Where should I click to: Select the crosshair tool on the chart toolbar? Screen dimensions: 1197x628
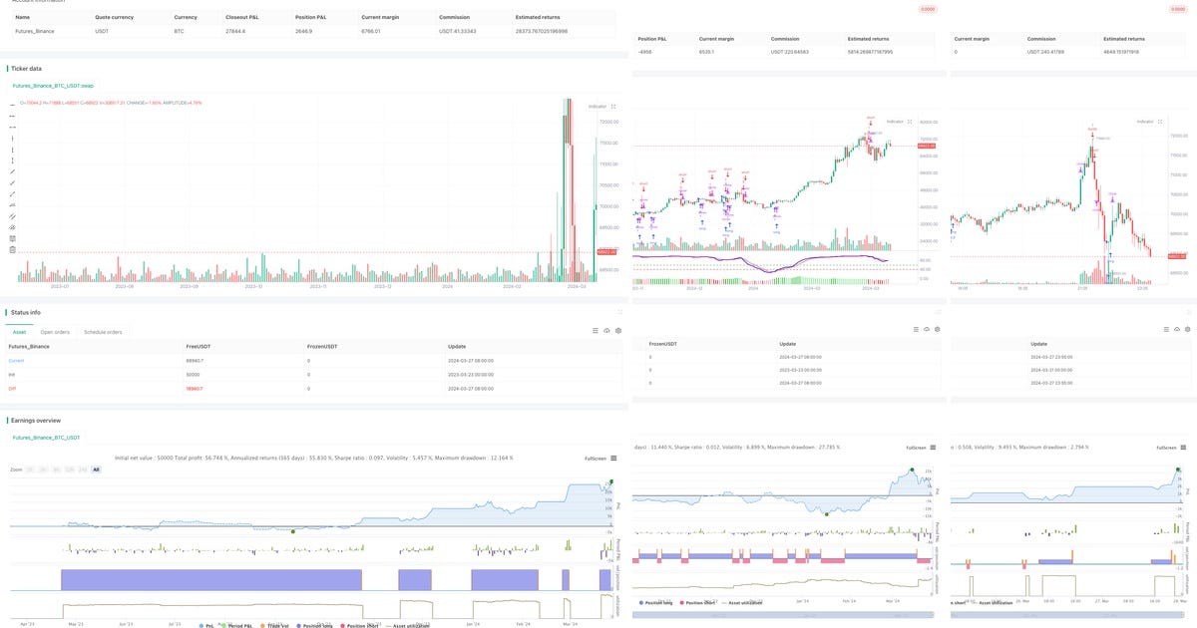pyautogui.click(x=12, y=107)
